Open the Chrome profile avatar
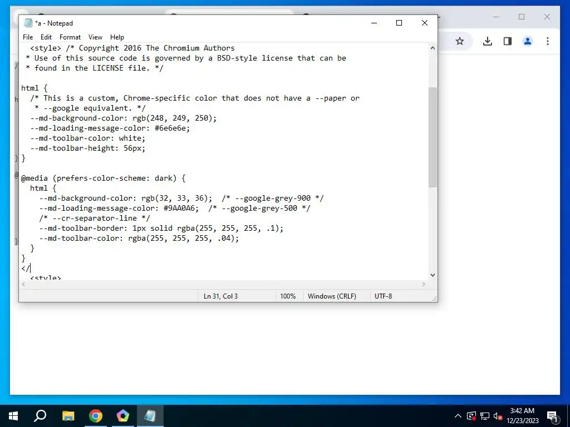 [x=528, y=41]
